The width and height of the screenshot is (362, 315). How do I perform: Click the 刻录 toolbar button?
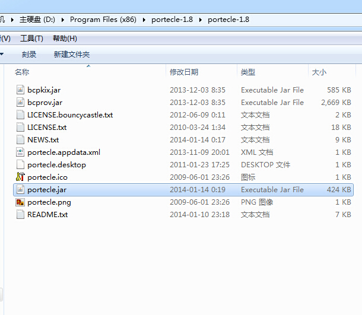click(x=29, y=55)
